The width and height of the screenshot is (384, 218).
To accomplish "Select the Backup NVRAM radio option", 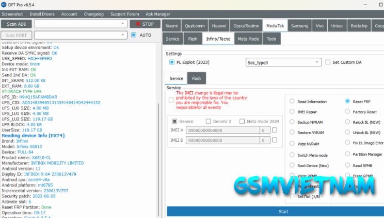I will pos(293,122).
